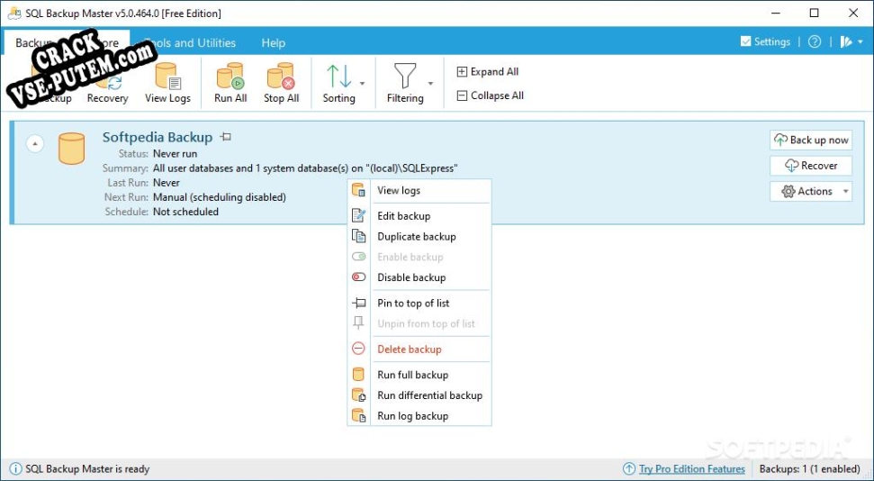Select Pin to top of list
This screenshot has width=874, height=481.
pyautogui.click(x=419, y=303)
